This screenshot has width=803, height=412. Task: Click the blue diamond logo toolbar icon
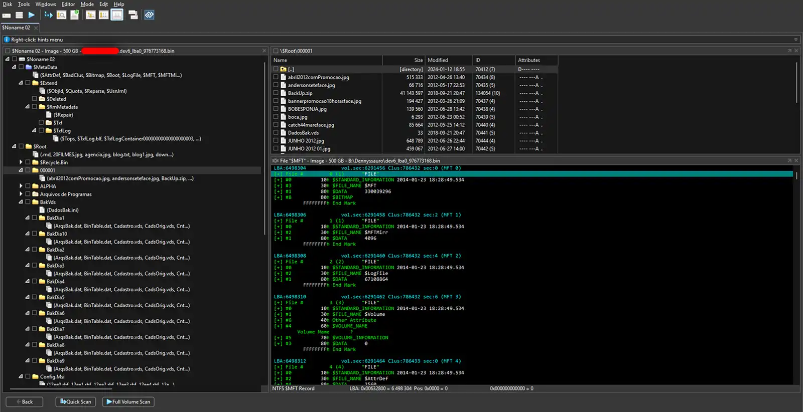(149, 15)
